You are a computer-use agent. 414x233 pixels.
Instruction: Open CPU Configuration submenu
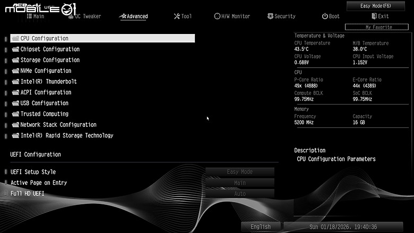[x=102, y=38]
